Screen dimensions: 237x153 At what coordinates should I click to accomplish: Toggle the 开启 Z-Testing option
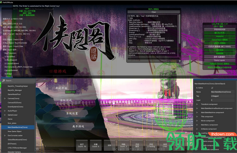(151, 145)
